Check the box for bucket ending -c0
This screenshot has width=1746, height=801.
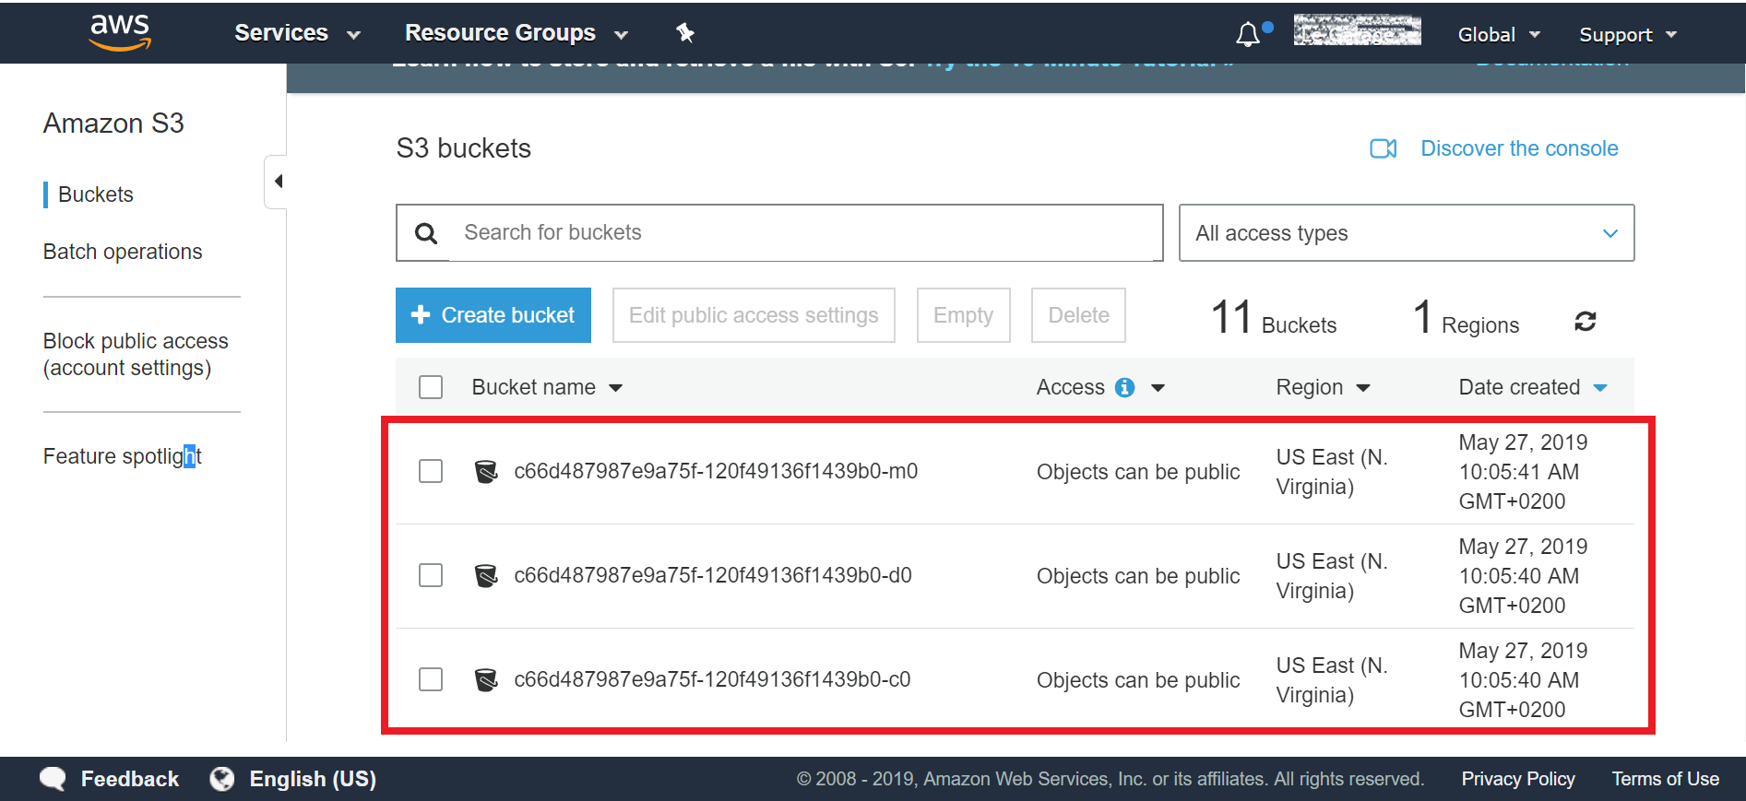pos(431,679)
